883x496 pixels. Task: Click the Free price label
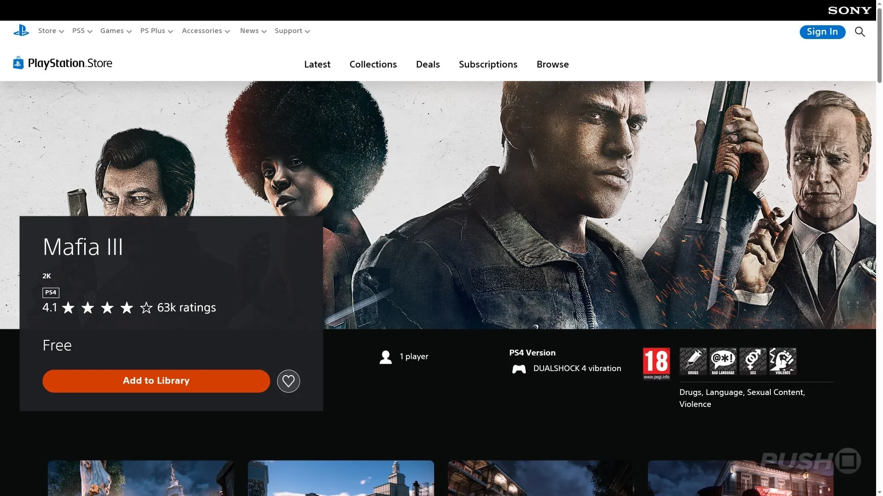57,345
